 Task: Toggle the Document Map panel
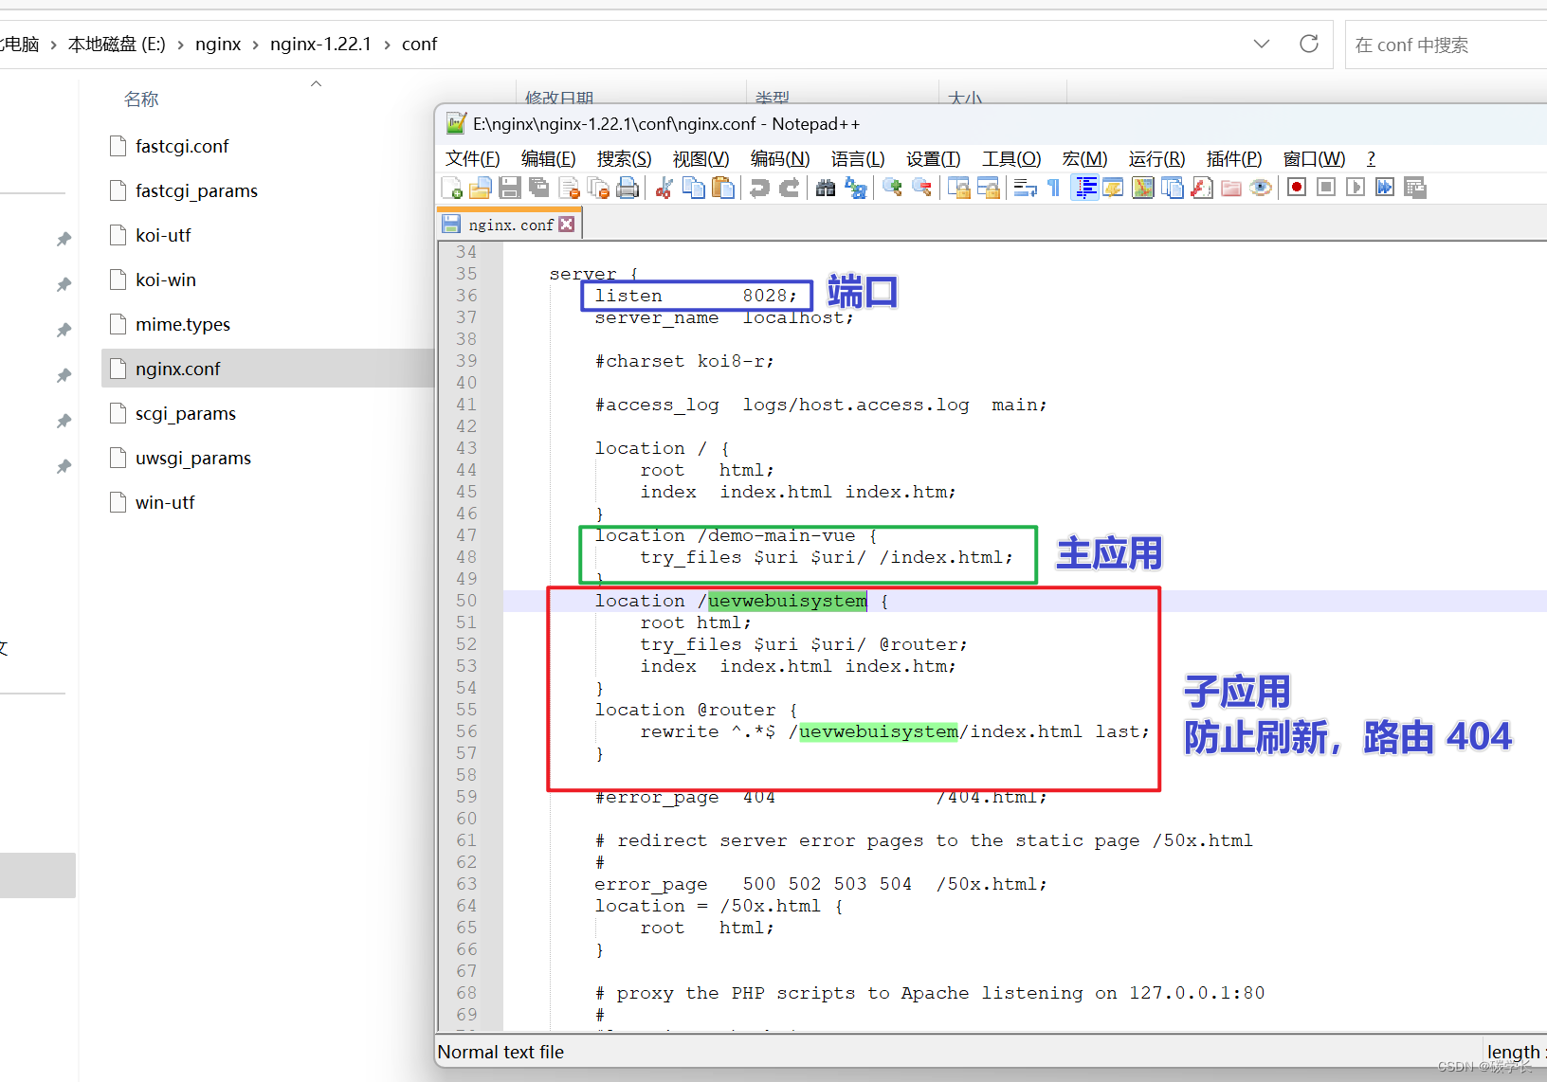pos(1143,188)
